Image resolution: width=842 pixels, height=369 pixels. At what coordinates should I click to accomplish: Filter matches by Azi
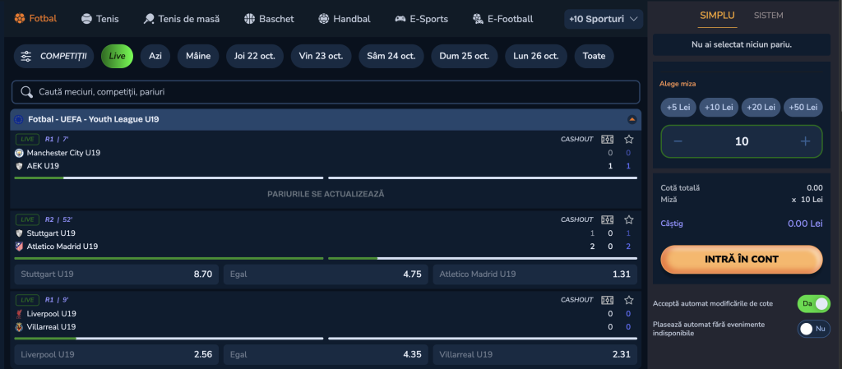point(155,57)
